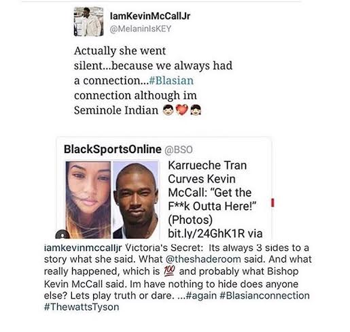Click the girl face emoji
Image resolution: width=350 pixels, height=332 pixels.
[x=196, y=110]
